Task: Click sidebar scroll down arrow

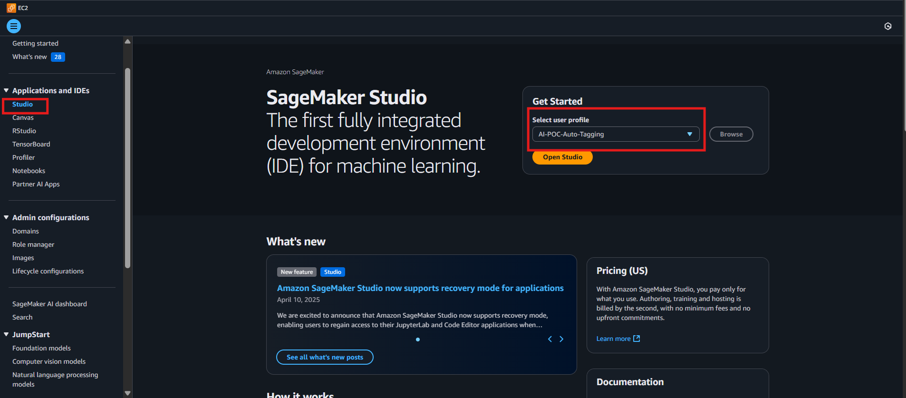Action: click(x=127, y=393)
